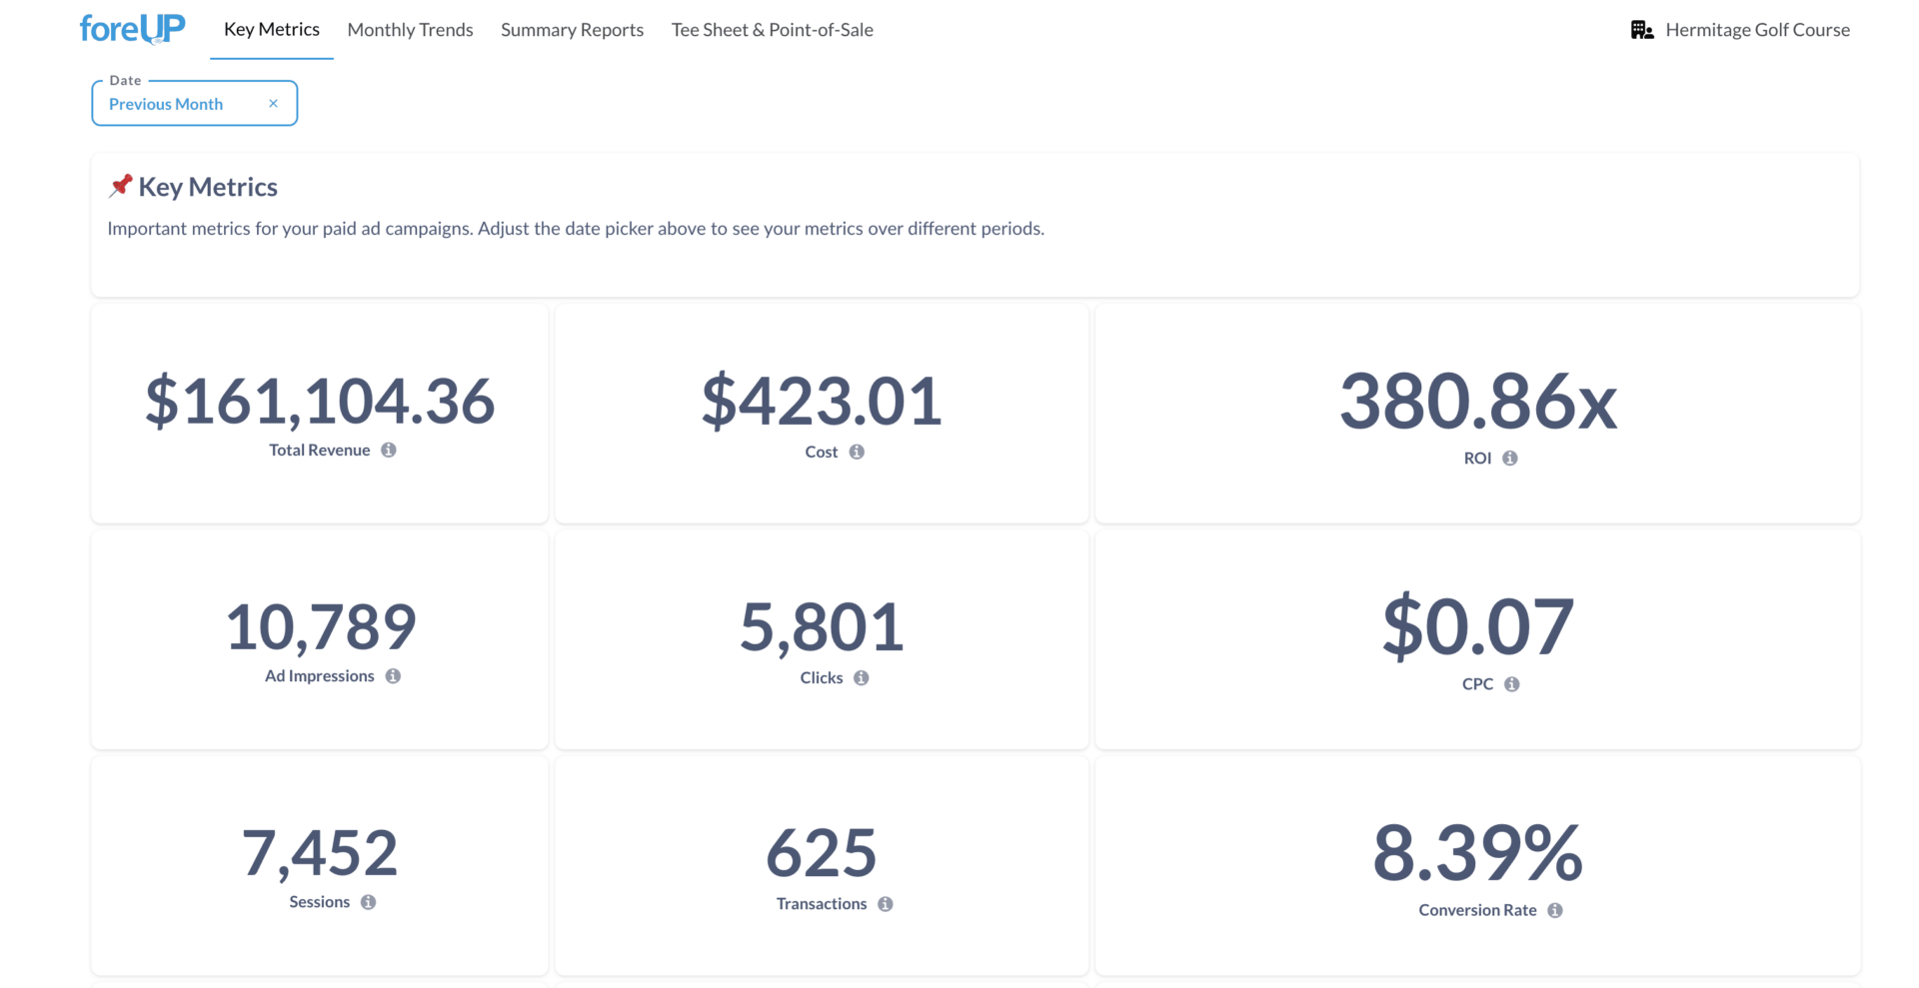The height and width of the screenshot is (988, 1919).
Task: Click the ROI info icon
Action: point(1510,459)
